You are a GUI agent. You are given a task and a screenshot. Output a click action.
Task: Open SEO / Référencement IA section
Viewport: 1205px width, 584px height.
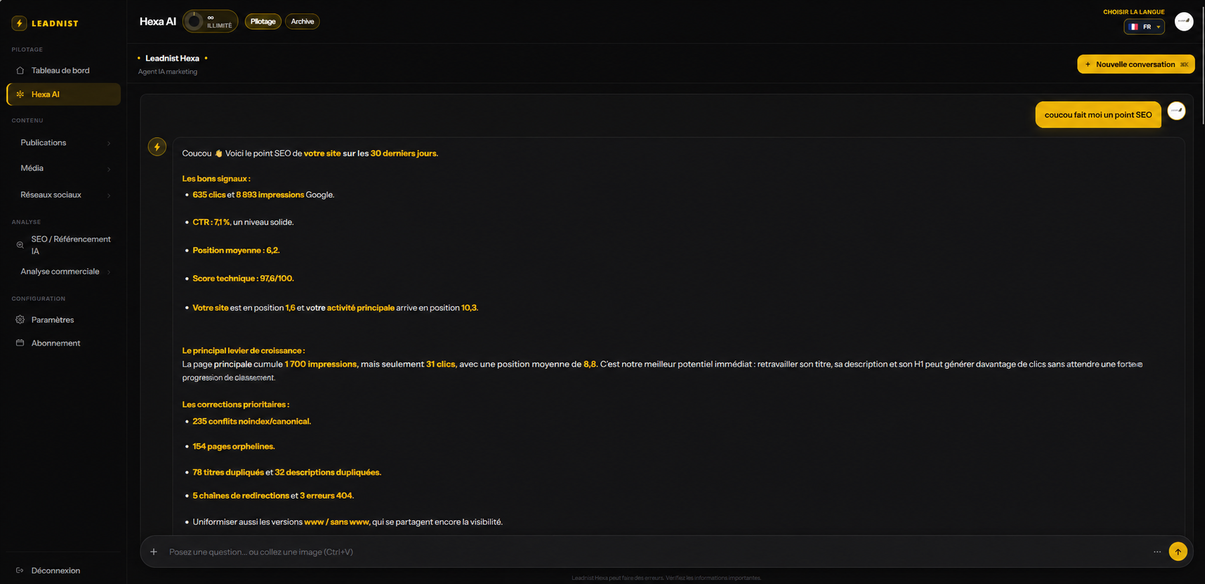click(64, 245)
